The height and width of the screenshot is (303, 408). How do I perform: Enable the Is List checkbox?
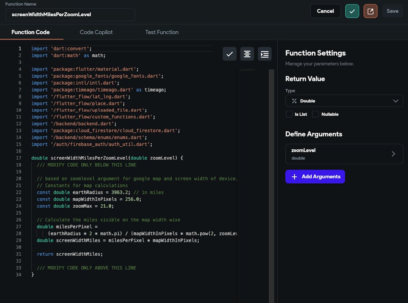289,114
